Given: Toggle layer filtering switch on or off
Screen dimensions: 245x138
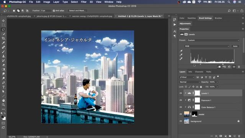Looking at the screenshot, I should point(218,77).
